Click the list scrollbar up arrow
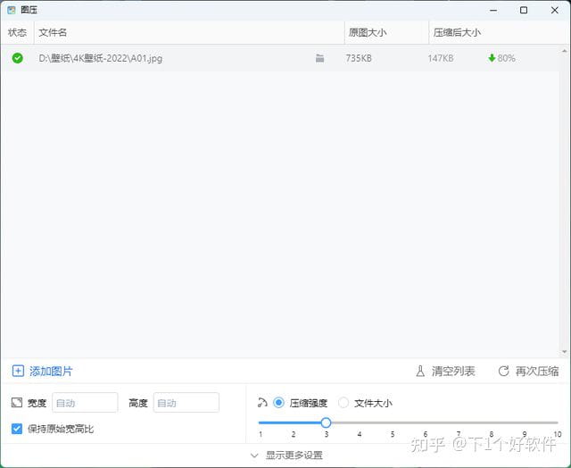The image size is (571, 468). click(565, 51)
